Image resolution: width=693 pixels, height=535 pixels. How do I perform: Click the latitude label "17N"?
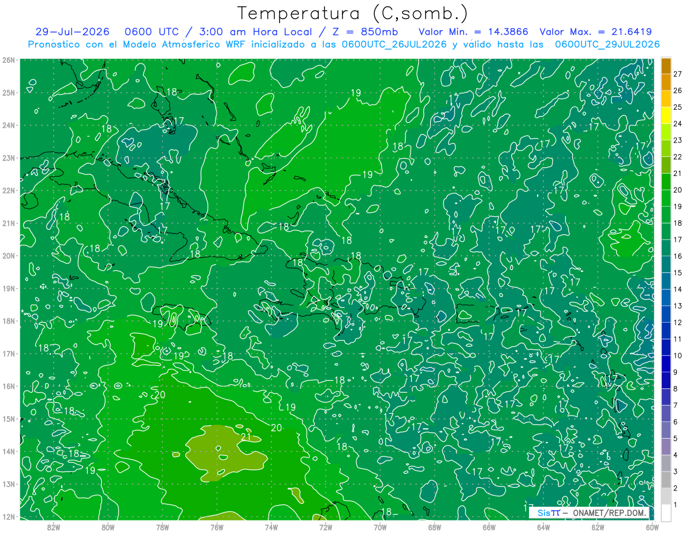click(x=9, y=353)
